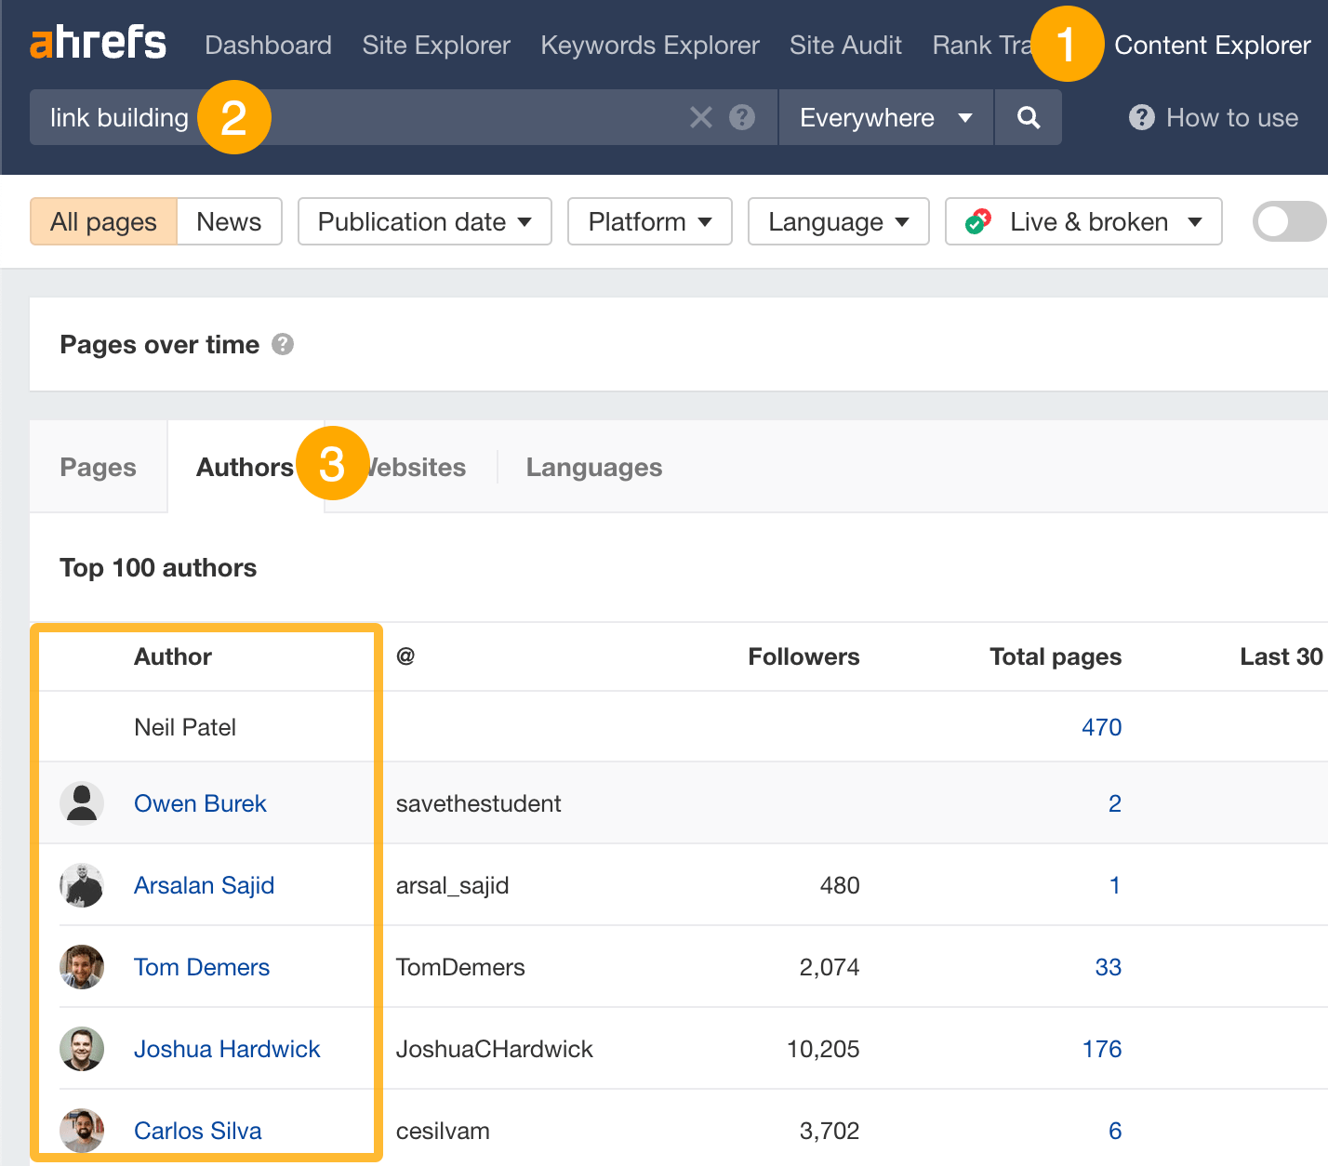Open Joshua Hardwick's author profile

click(227, 1049)
